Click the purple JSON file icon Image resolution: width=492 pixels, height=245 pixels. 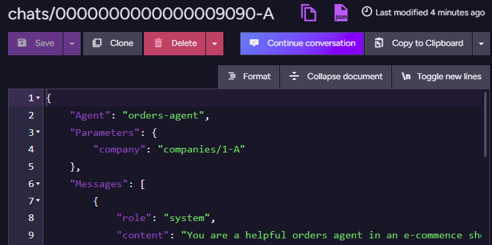click(x=341, y=13)
